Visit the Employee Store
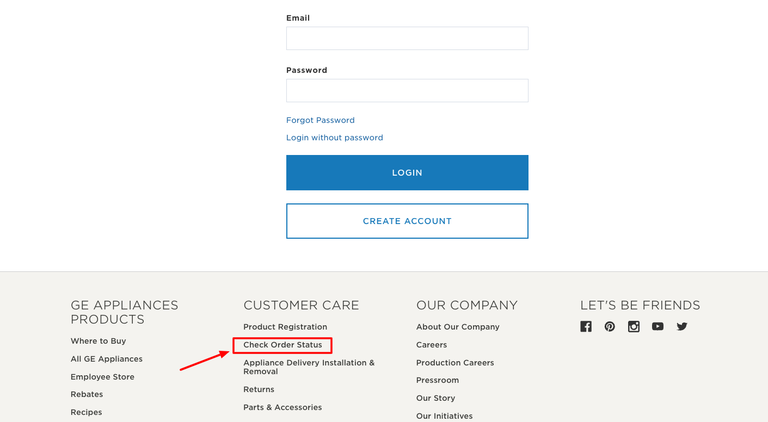768x422 pixels. click(x=102, y=376)
